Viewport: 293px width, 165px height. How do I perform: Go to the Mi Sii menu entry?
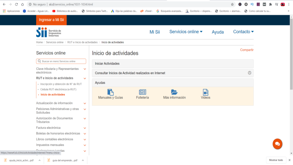pos(155,32)
